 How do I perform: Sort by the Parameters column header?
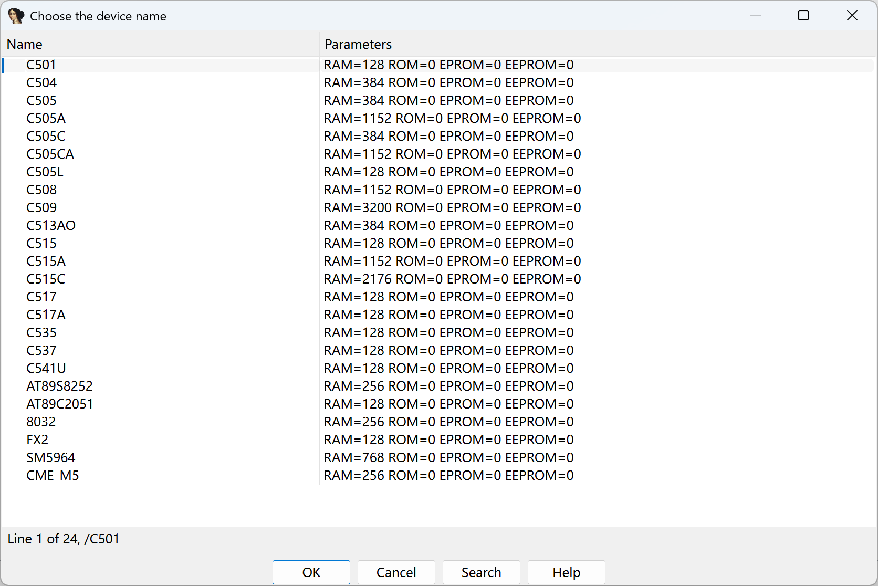[598, 44]
